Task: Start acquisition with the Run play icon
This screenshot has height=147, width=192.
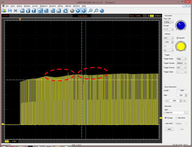Action: [x=78, y=11]
